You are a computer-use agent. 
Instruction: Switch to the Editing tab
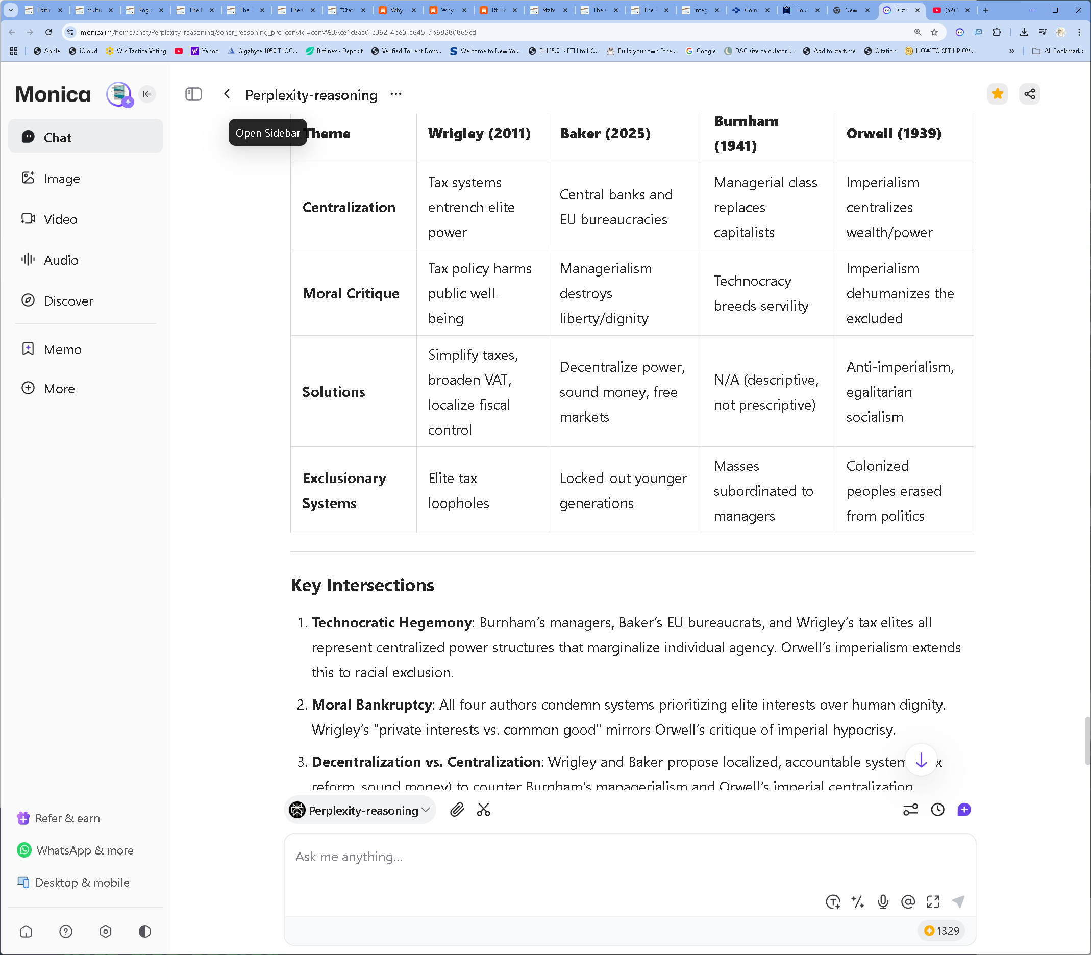pyautogui.click(x=44, y=10)
